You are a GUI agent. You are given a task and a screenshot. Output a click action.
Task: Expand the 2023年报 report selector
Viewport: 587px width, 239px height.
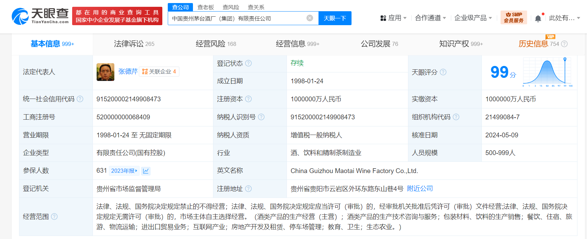tap(124, 171)
